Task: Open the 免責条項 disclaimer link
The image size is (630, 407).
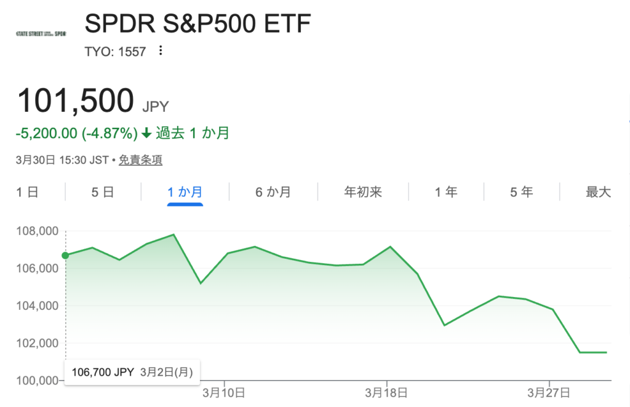Action: (x=140, y=160)
